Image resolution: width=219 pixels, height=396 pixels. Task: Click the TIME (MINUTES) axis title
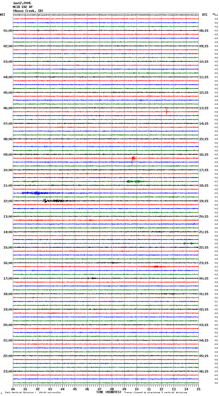(x=109, y=392)
